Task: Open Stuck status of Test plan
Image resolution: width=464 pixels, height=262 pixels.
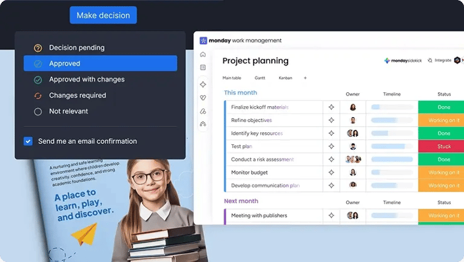Action: [x=441, y=146]
